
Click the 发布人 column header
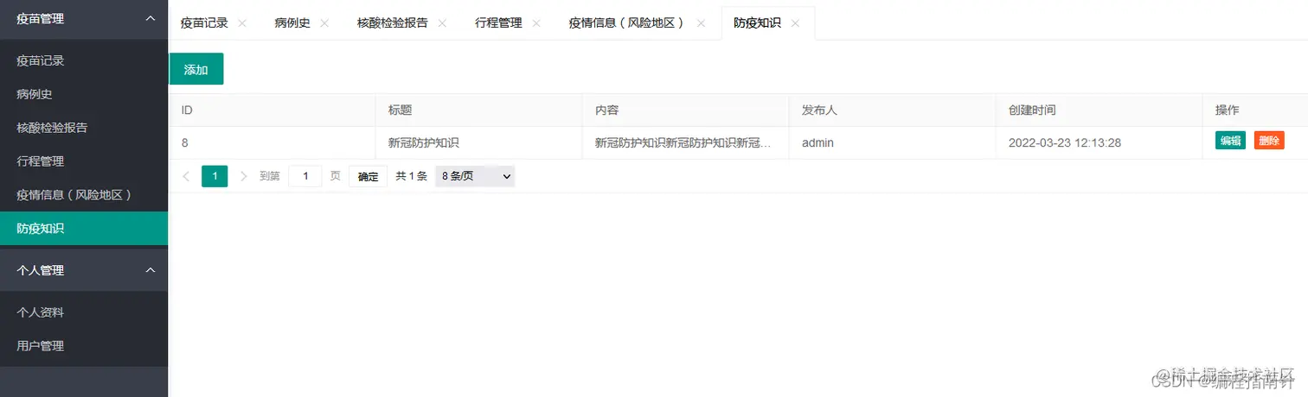(x=893, y=110)
